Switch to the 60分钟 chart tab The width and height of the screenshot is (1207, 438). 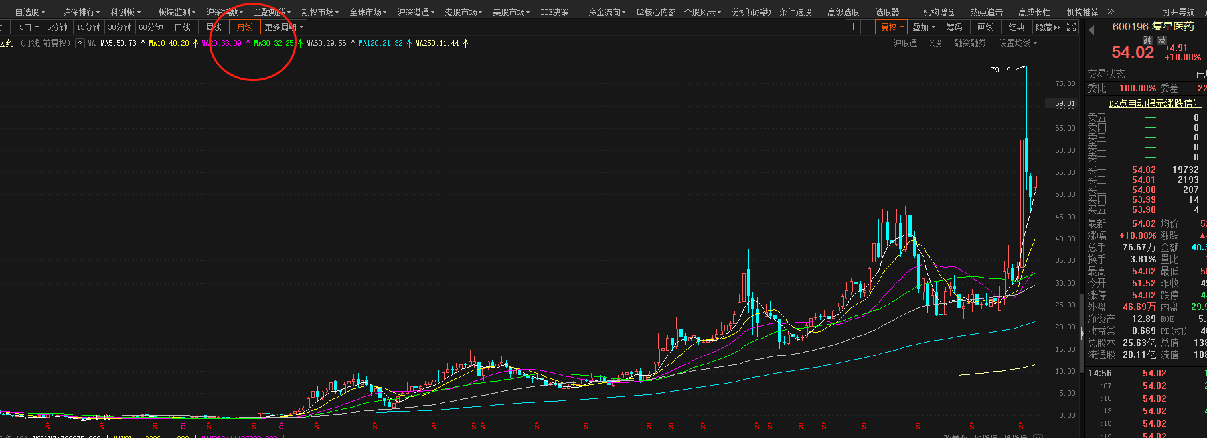151,27
